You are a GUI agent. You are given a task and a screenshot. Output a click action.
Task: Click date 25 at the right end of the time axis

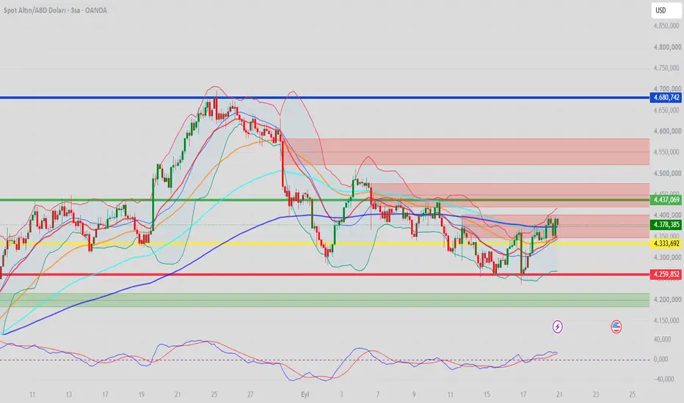click(x=632, y=394)
